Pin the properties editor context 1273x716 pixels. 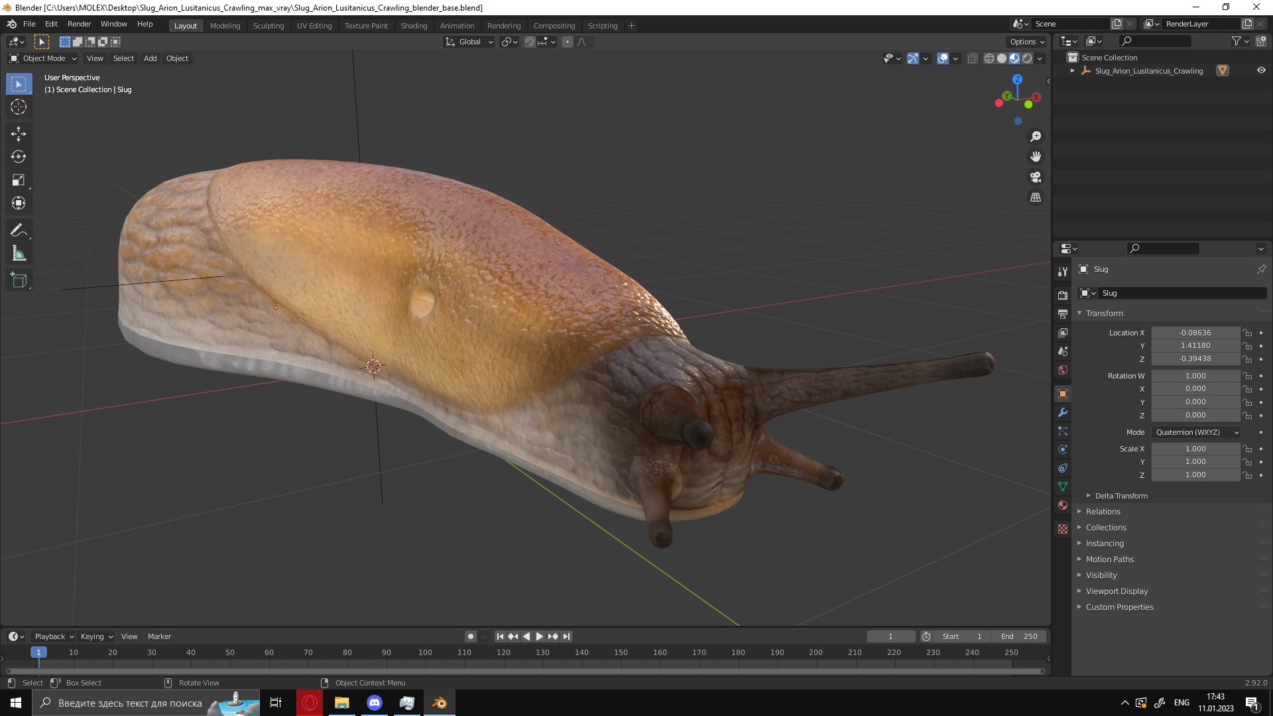pyautogui.click(x=1261, y=269)
